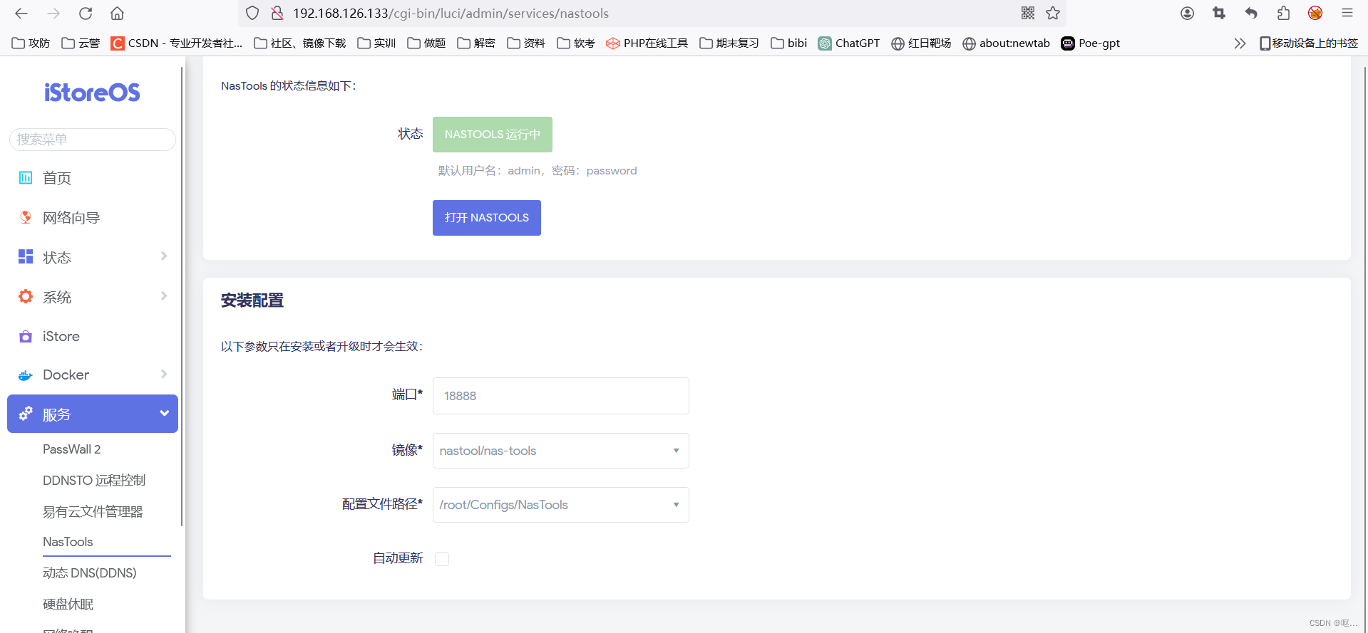Open the QR code generator icon
Image resolution: width=1368 pixels, height=633 pixels.
[x=1028, y=13]
